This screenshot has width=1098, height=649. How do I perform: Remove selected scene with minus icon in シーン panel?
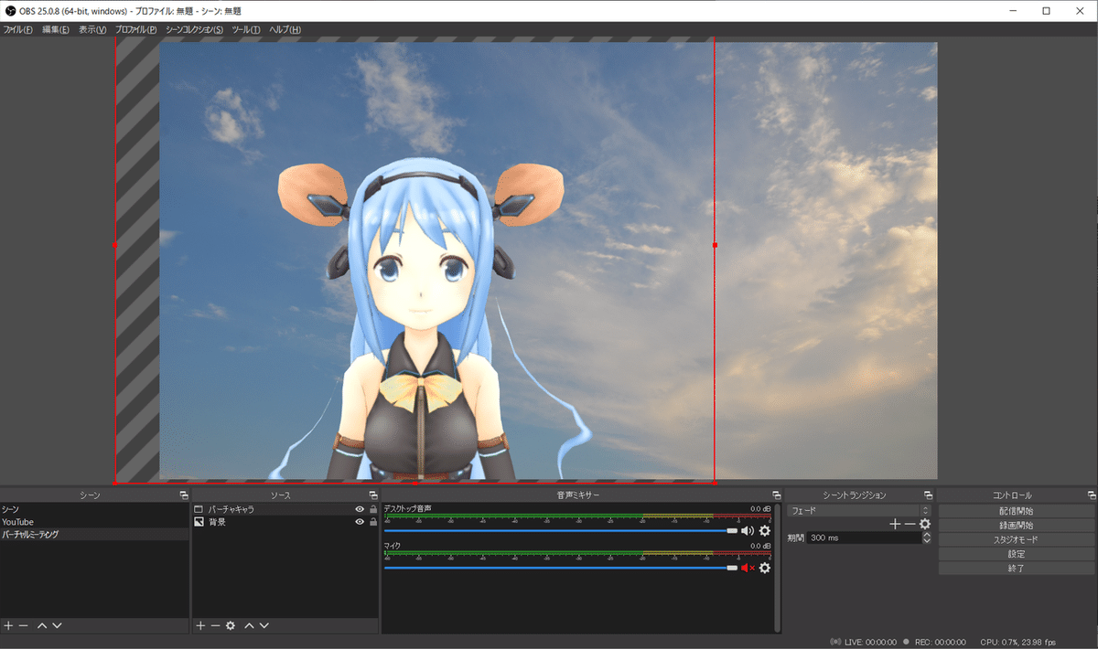click(24, 625)
